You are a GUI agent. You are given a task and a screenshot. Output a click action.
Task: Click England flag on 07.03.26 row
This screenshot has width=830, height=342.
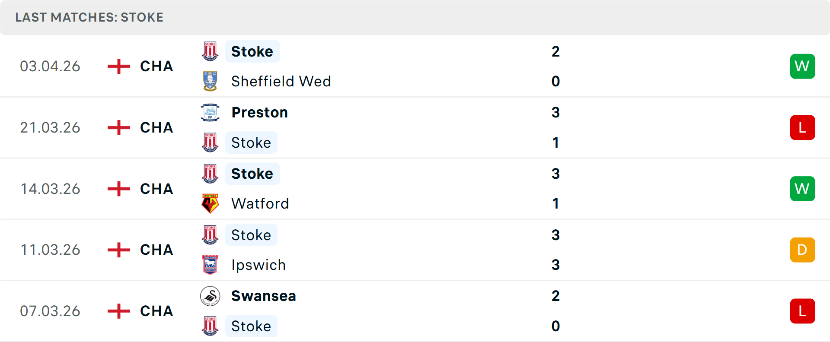coord(118,311)
